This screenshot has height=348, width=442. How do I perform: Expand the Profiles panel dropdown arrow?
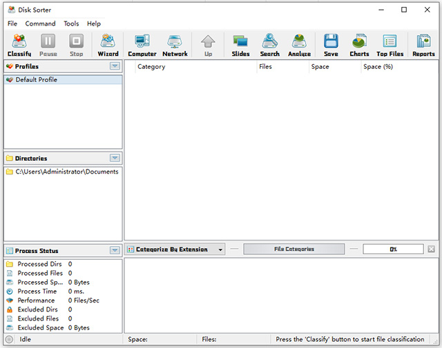(115, 66)
